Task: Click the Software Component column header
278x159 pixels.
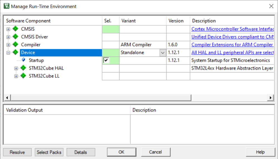Action: (53, 21)
